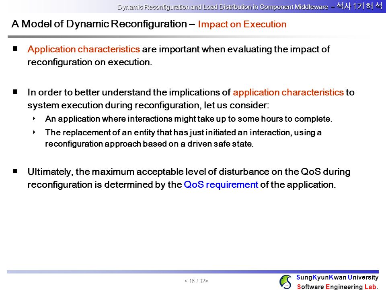
Task: Click 'Software Engineering Lab.' footer text
Action: coord(337,286)
